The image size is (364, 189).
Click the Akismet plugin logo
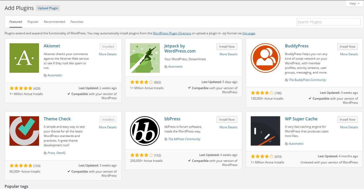click(x=24, y=58)
